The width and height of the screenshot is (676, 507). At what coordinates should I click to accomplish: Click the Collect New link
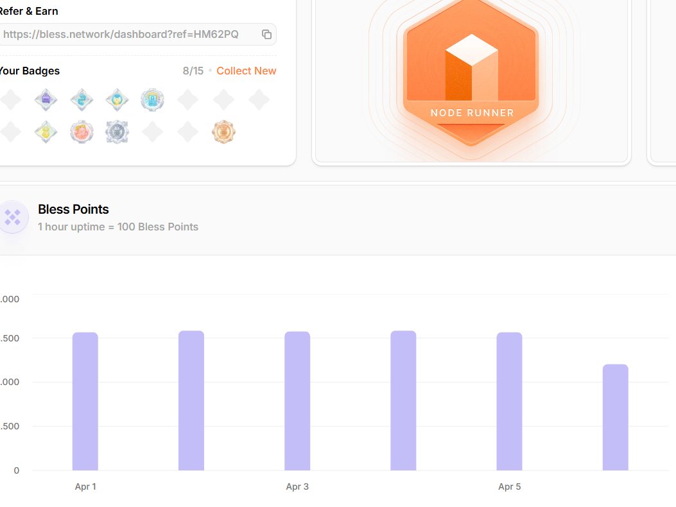click(246, 71)
